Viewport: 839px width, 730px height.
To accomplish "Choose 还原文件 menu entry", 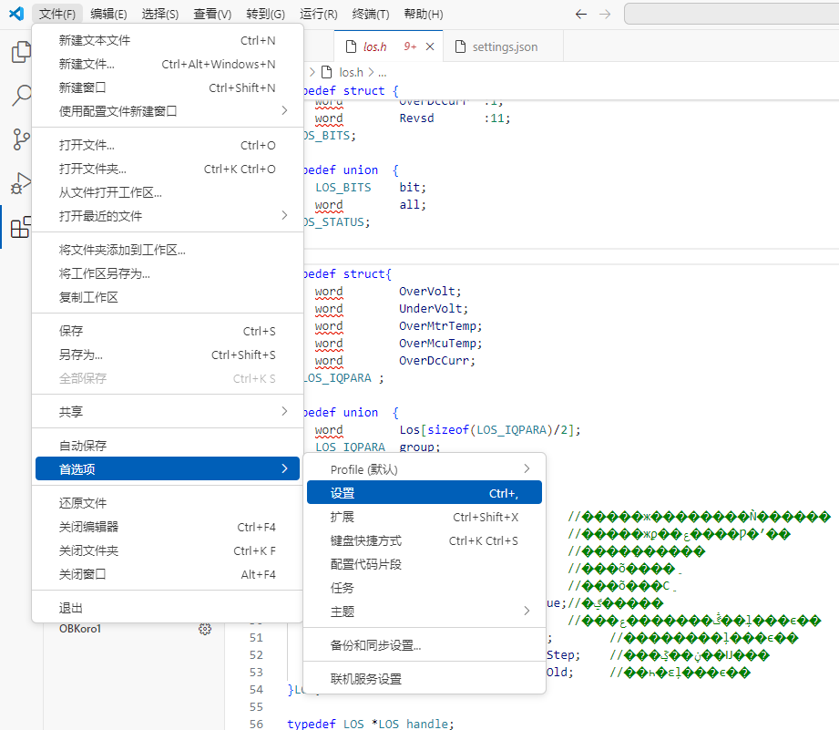I will [168, 503].
